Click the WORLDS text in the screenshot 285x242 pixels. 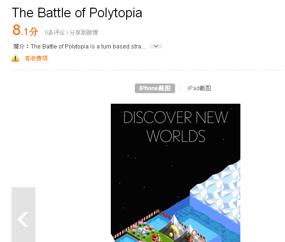(x=176, y=136)
